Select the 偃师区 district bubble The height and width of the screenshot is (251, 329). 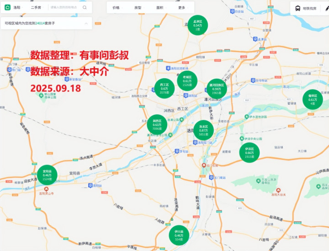click(313, 100)
